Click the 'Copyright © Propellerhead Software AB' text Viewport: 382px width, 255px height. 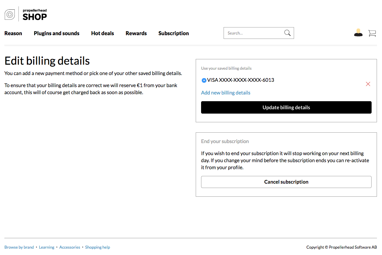[x=342, y=247]
